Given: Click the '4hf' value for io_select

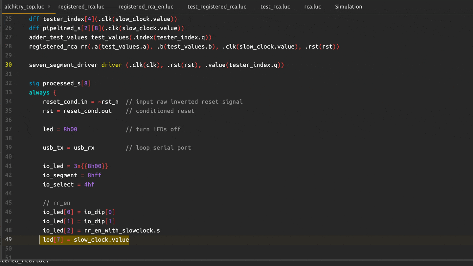Looking at the screenshot, I should coord(89,185).
